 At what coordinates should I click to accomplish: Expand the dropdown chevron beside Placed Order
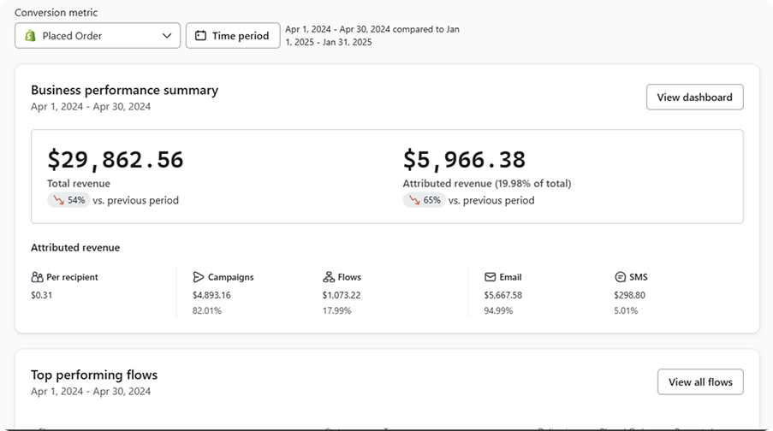(x=166, y=36)
